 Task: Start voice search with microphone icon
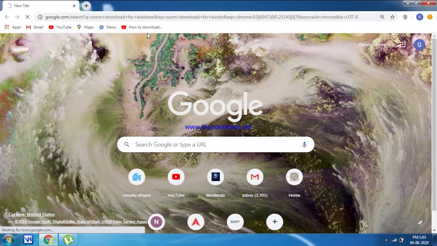pyautogui.click(x=304, y=145)
